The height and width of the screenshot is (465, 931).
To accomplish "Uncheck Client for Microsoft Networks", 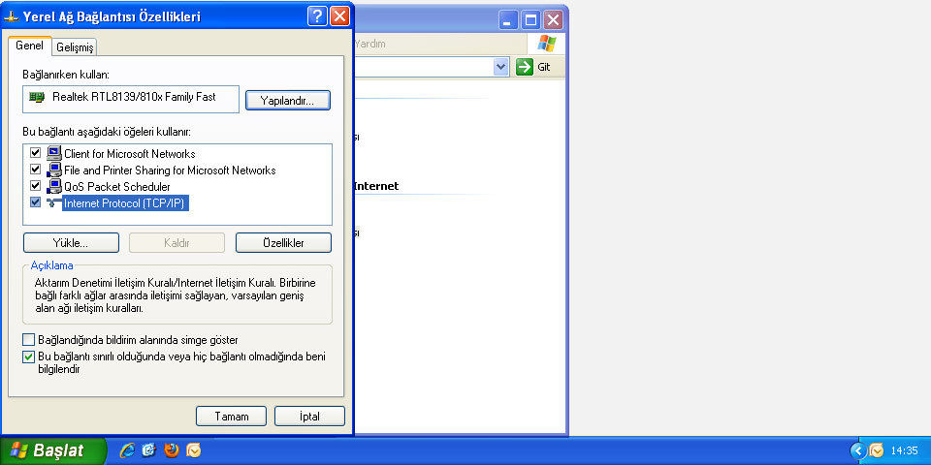I will [x=35, y=153].
